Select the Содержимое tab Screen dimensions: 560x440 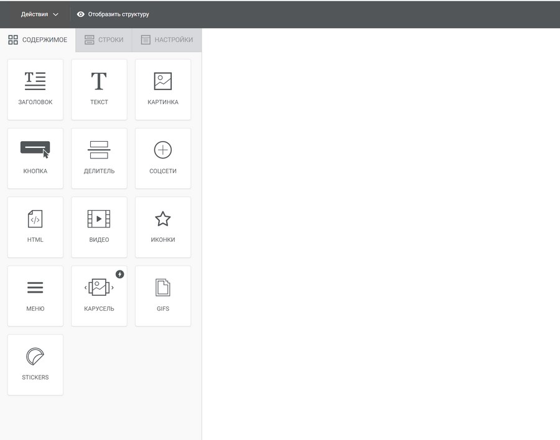pos(38,40)
